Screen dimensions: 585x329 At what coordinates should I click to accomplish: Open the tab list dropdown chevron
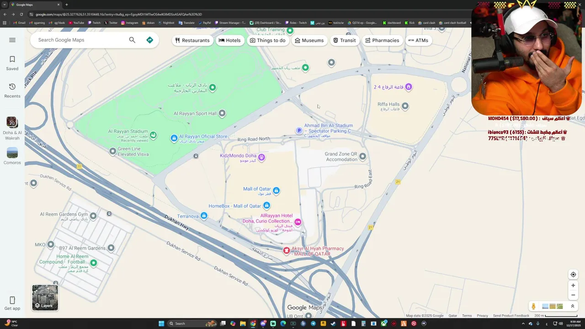[x=5, y=5]
